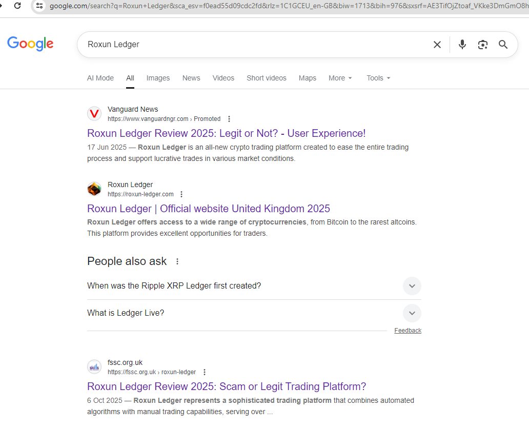Select the All results tab
529x429 pixels.
tap(130, 78)
